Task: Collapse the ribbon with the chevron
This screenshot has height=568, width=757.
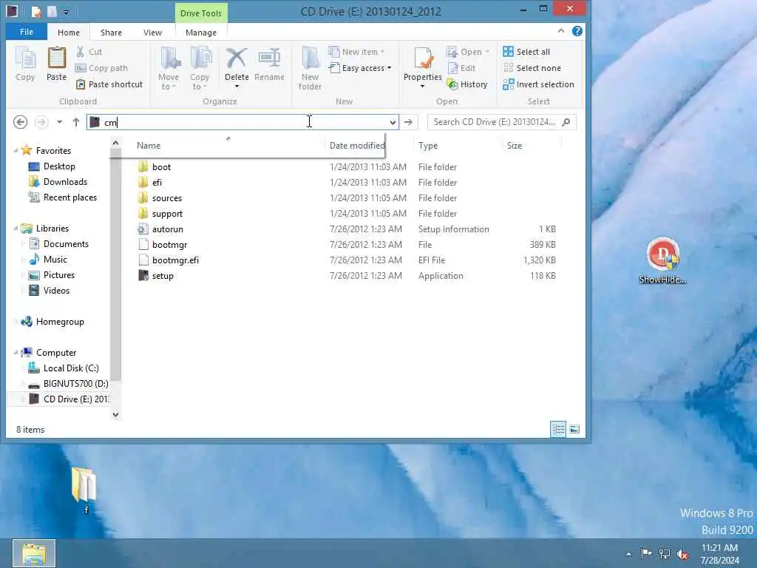Action: click(x=561, y=31)
